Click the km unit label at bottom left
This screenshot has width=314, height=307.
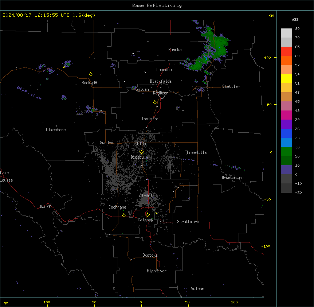click(x=5, y=303)
